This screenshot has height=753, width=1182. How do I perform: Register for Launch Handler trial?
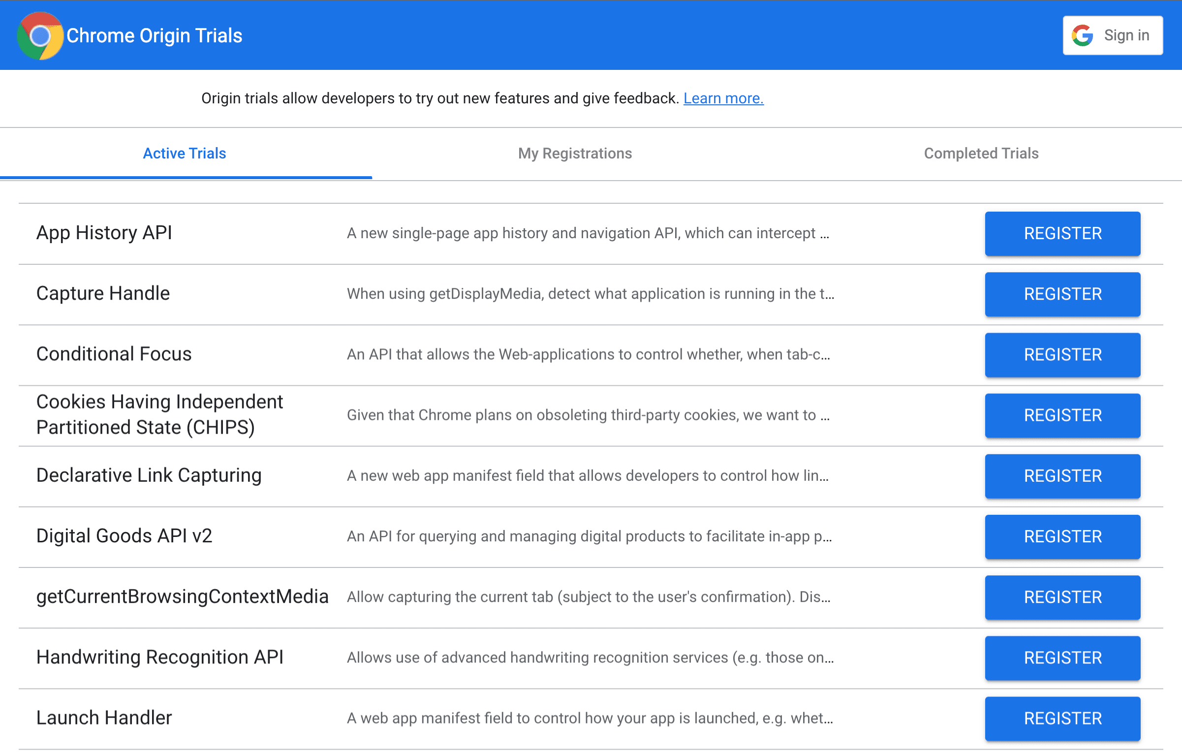(x=1061, y=718)
